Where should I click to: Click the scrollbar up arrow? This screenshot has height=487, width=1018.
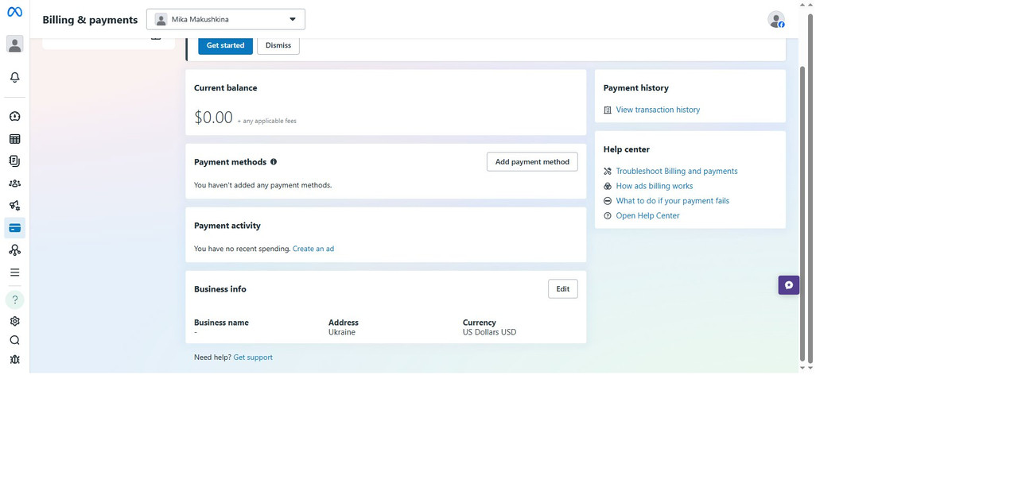coord(810,4)
